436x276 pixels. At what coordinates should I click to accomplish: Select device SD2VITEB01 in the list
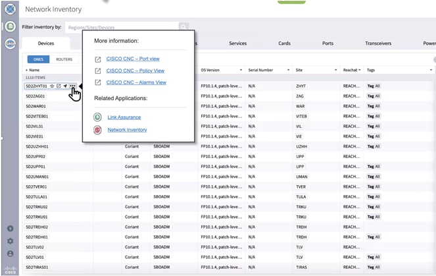click(37, 116)
